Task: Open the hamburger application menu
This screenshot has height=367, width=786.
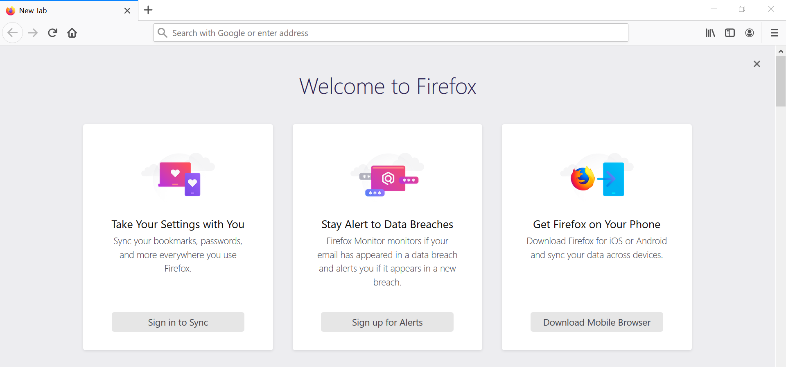Action: [x=774, y=33]
